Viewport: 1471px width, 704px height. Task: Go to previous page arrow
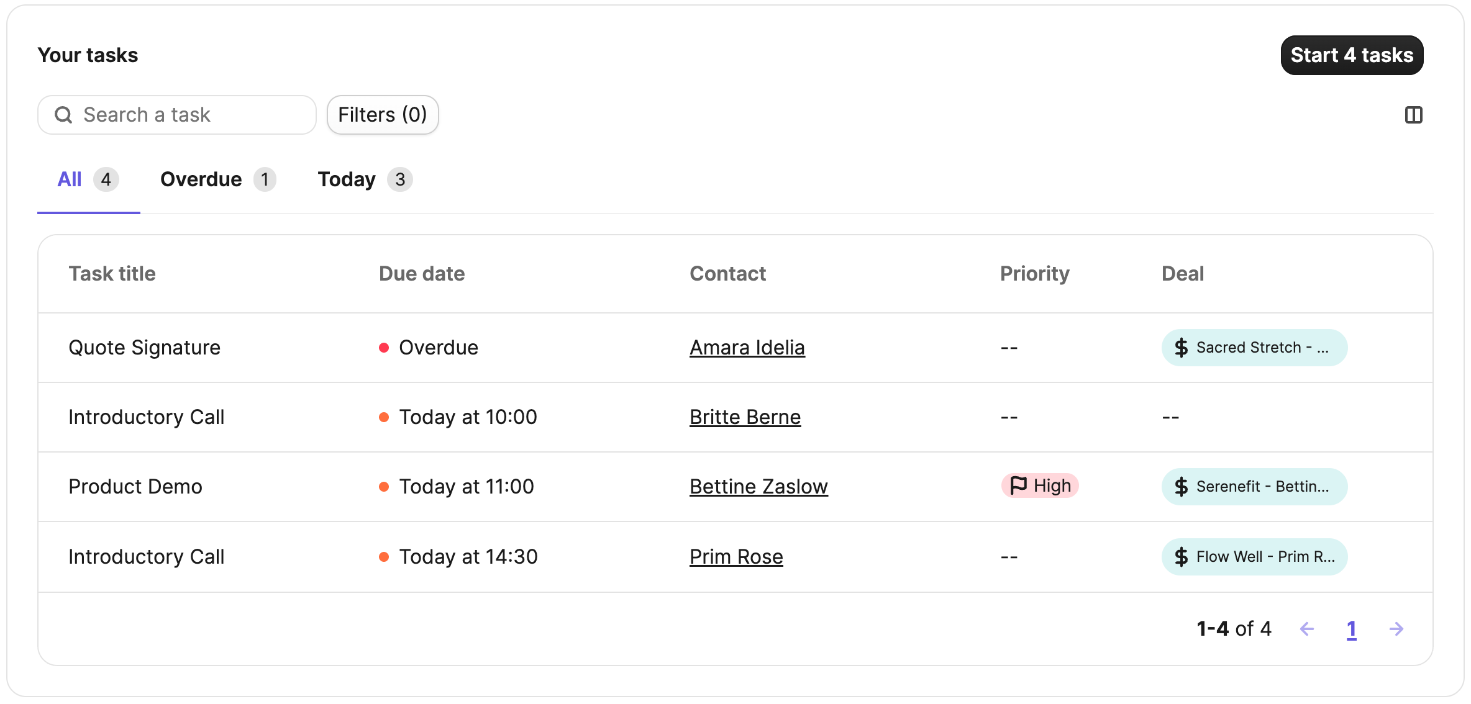tap(1307, 629)
